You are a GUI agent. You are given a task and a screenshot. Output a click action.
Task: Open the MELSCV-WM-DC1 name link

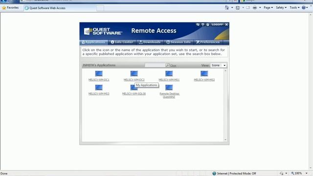(99, 80)
